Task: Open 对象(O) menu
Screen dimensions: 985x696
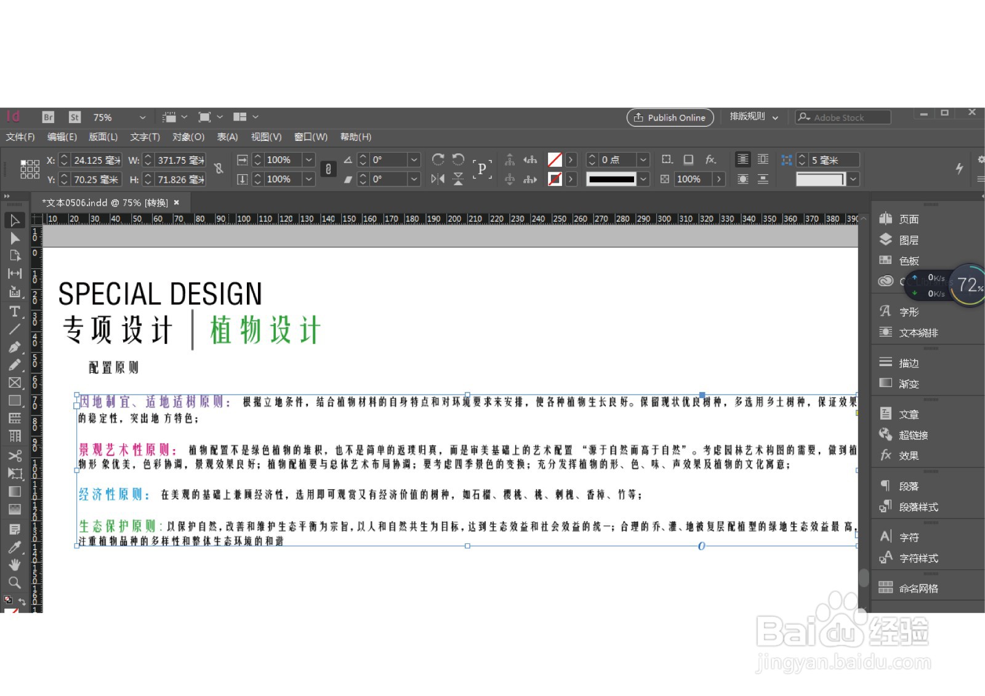Action: 188,137
